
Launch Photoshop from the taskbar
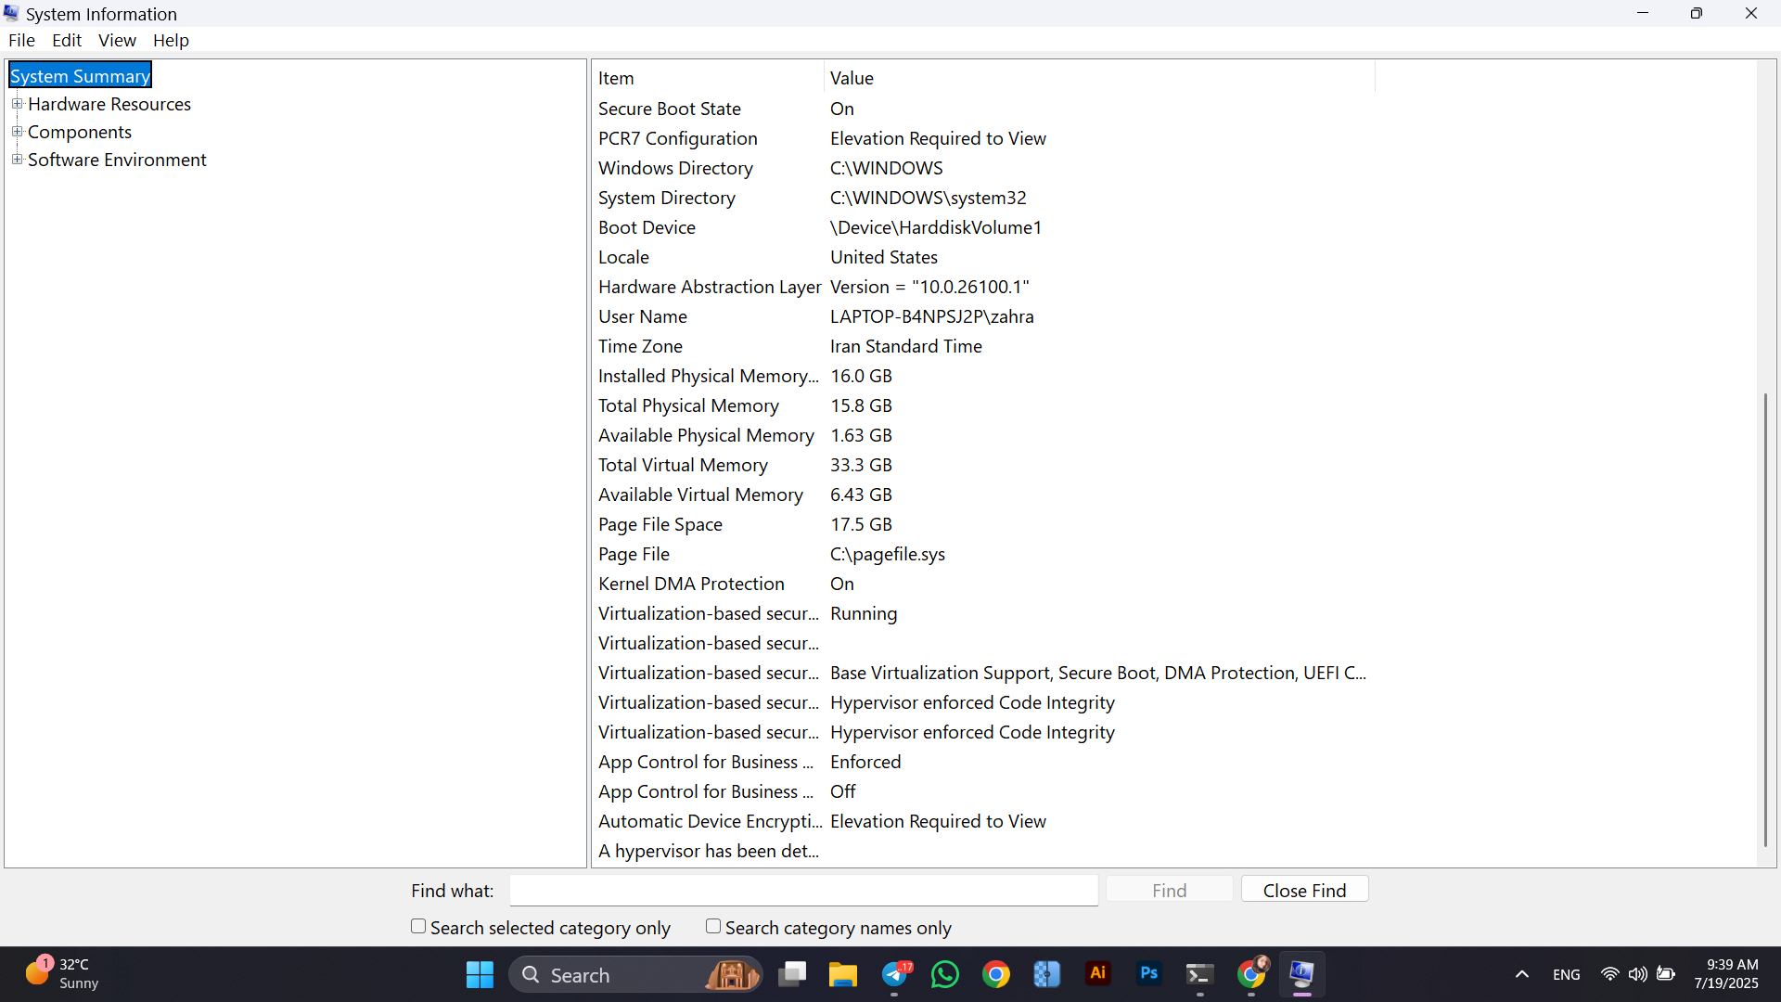tap(1149, 974)
